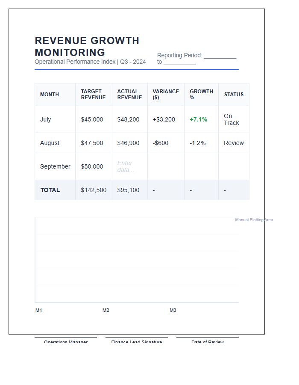Screen dimensions: 299x385
Task: Click the September actual revenue 'Enter data...' field
Action: pos(130,166)
